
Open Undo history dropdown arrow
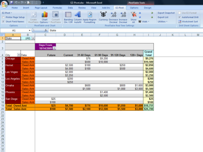tap(19, 3)
